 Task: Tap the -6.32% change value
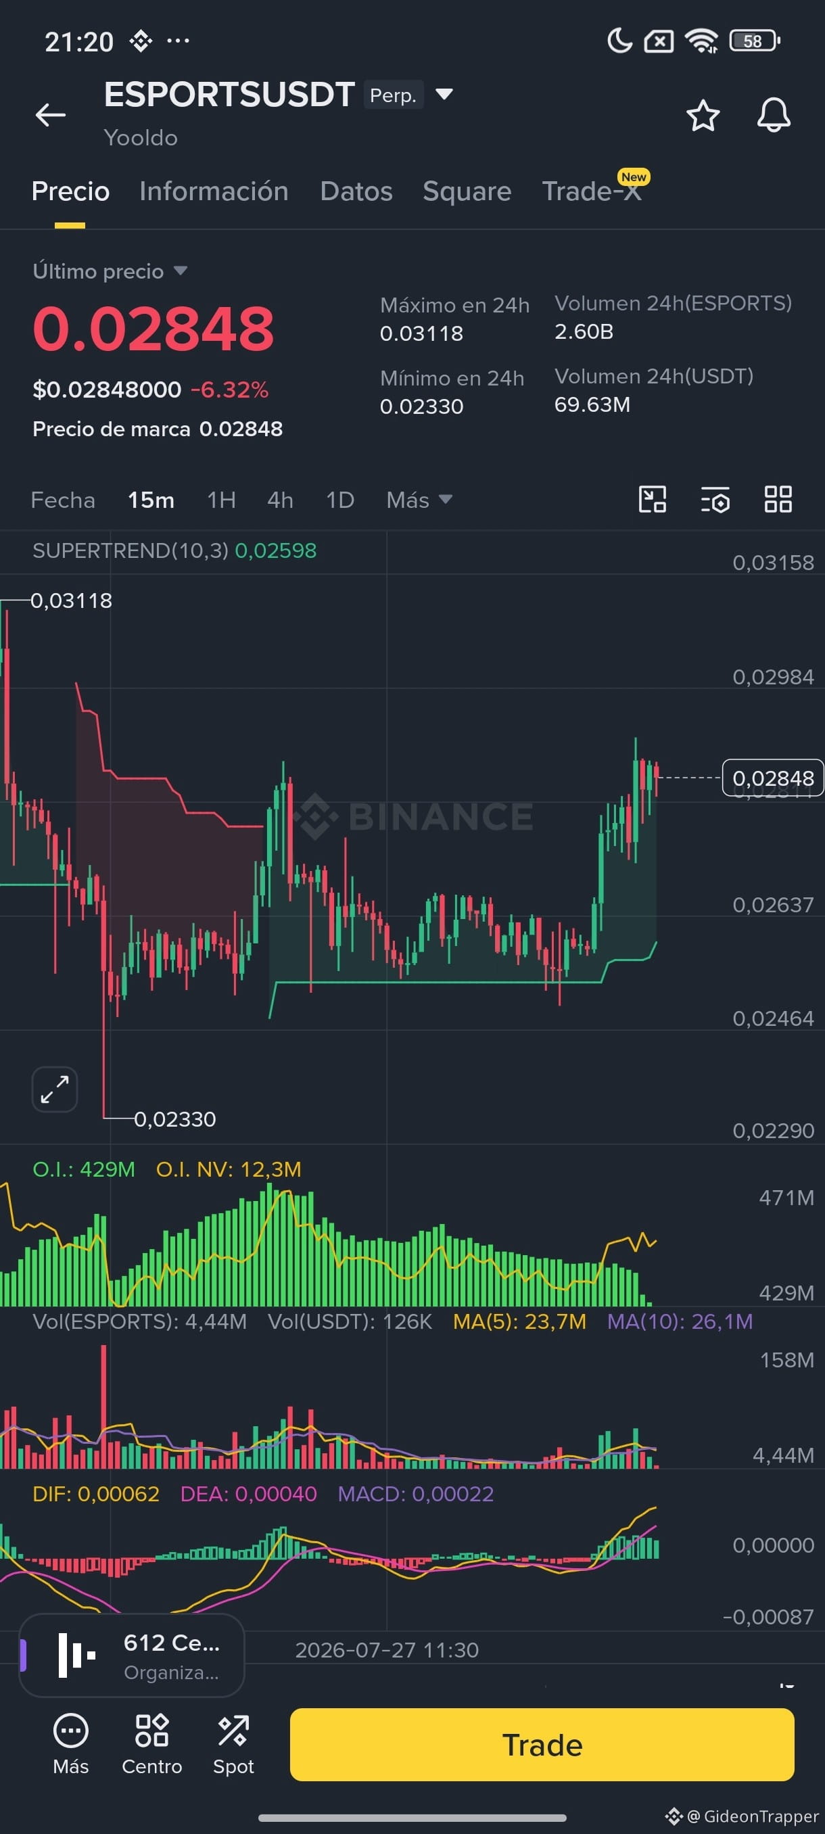point(229,390)
